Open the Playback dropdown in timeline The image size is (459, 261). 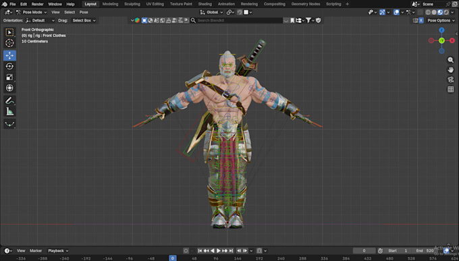pos(58,251)
